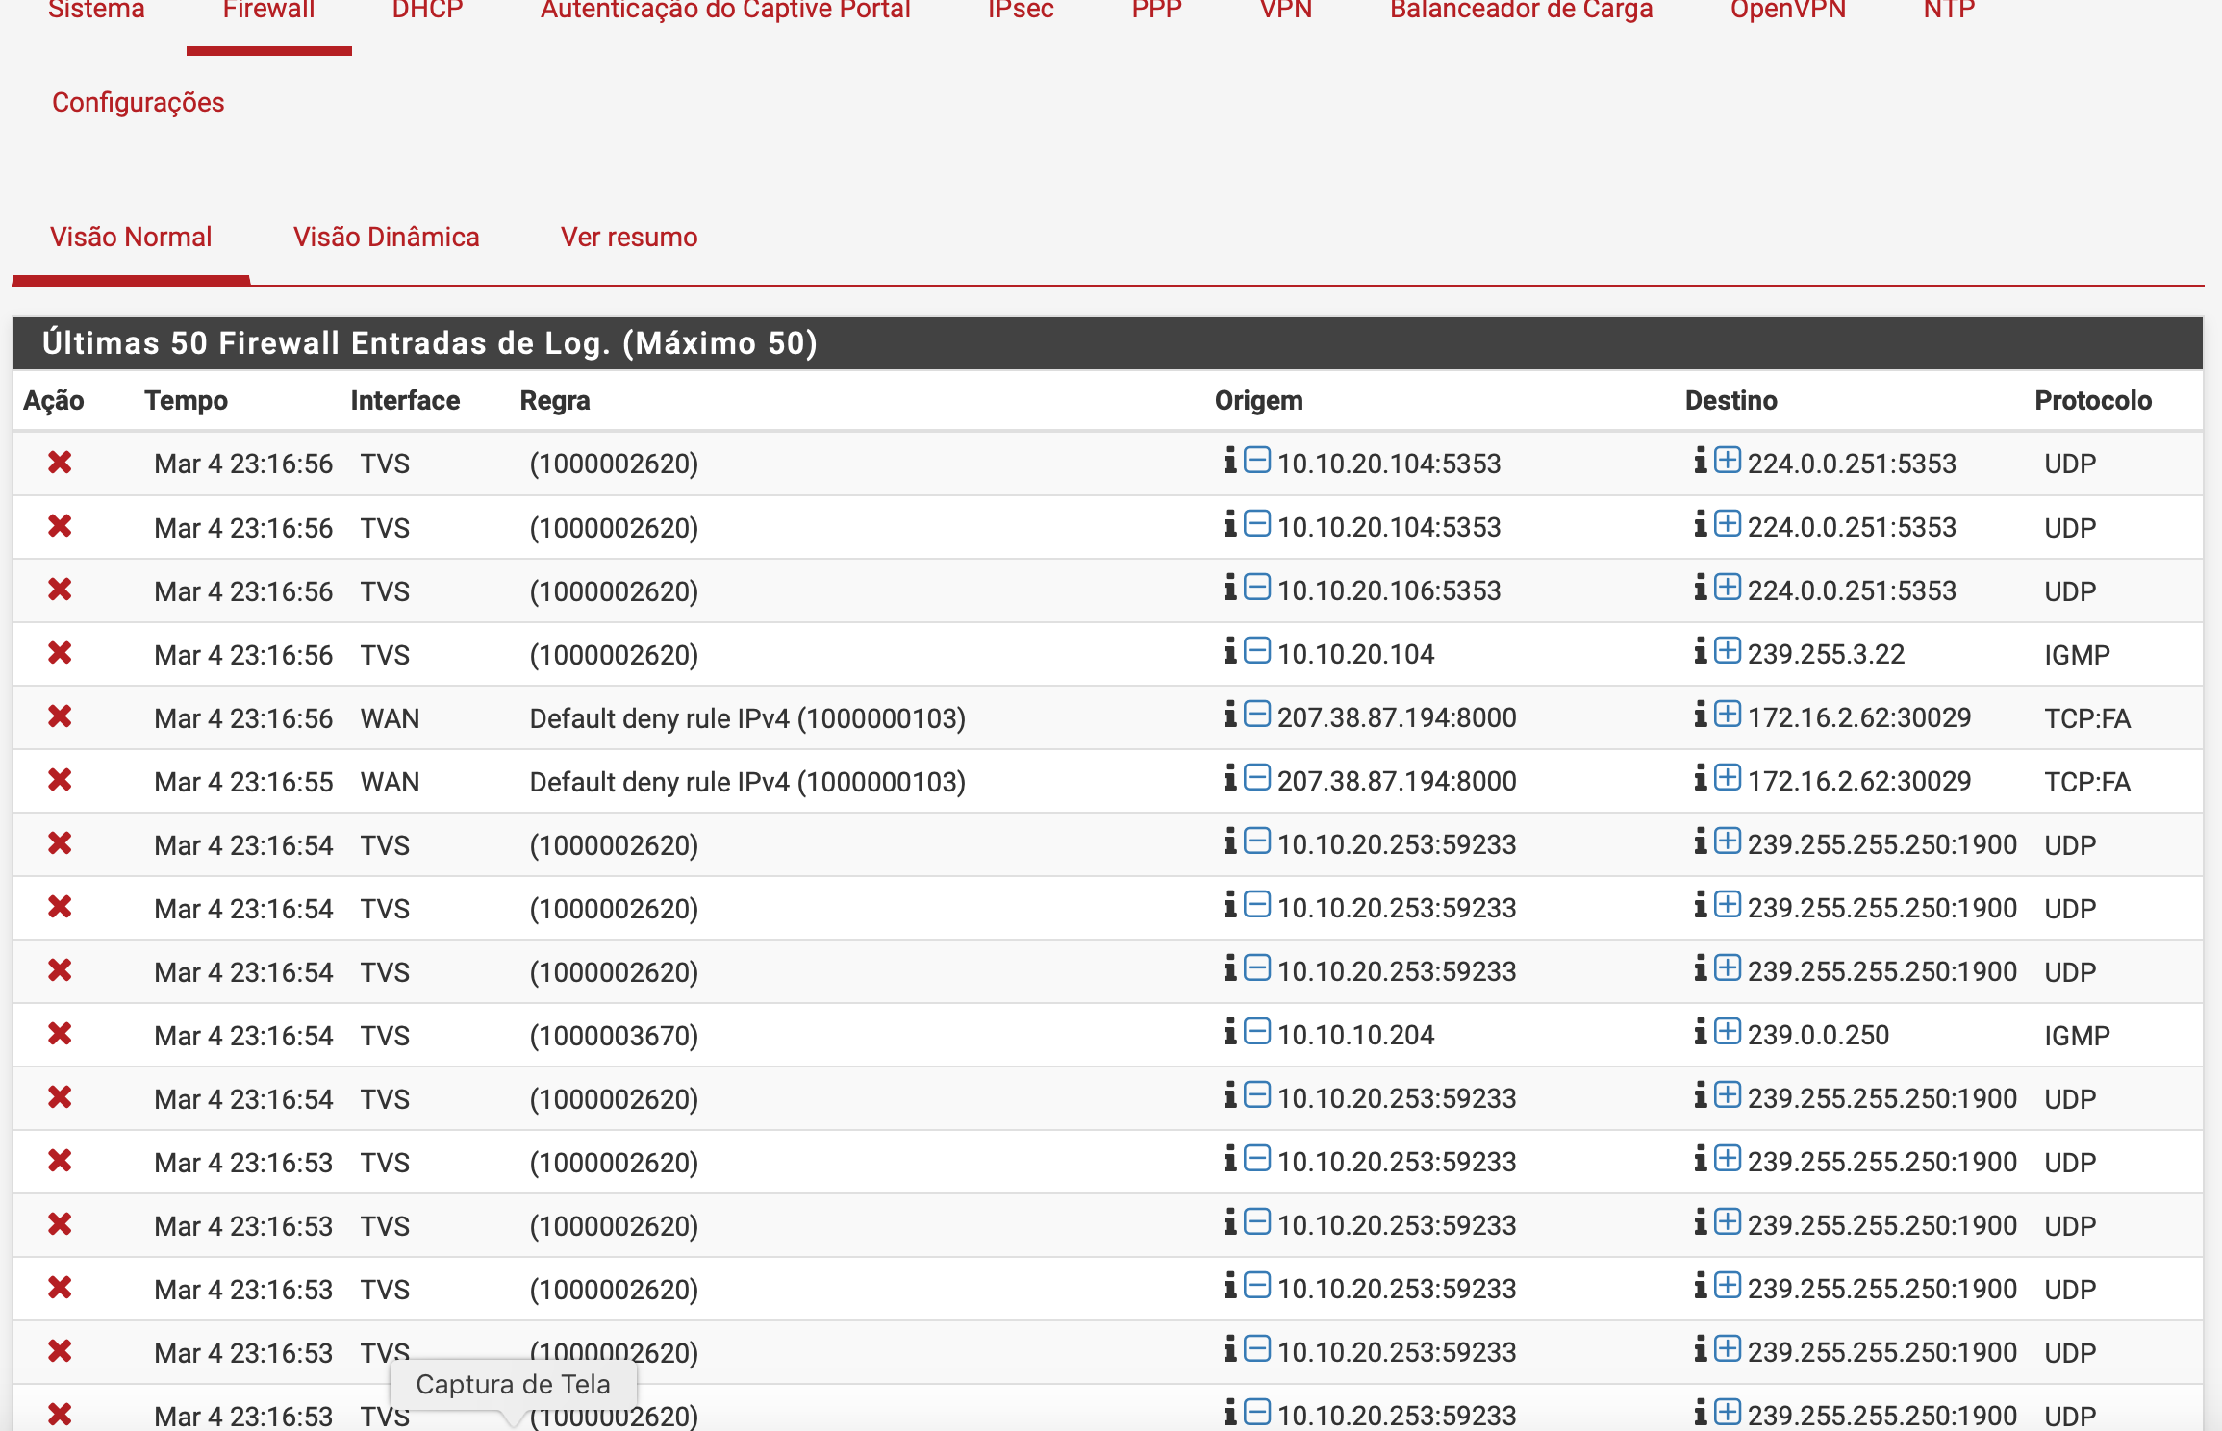Click the info icon beside destination 239.255.3.22
This screenshot has width=2222, height=1431.
point(1700,651)
